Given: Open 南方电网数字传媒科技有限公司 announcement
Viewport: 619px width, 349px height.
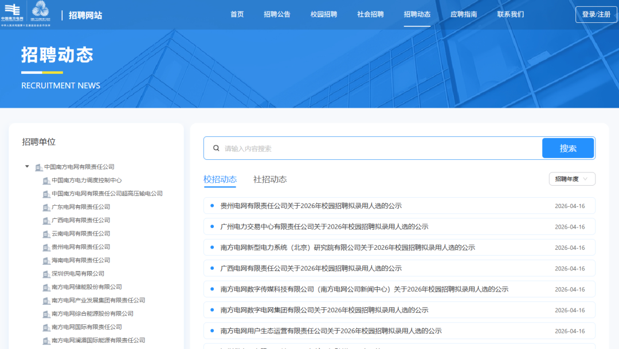Looking at the screenshot, I should [399, 289].
